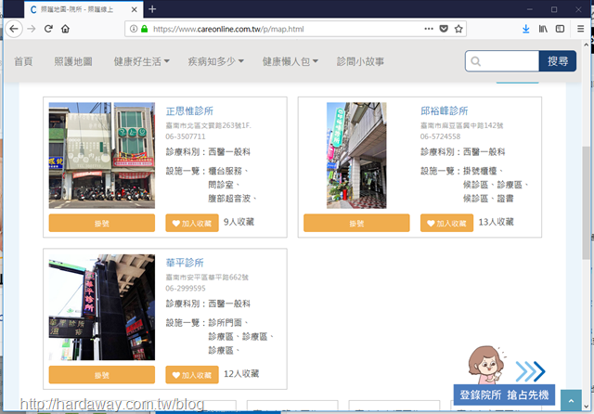
Task: Focus the site search input field
Action: pyautogui.click(x=502, y=61)
